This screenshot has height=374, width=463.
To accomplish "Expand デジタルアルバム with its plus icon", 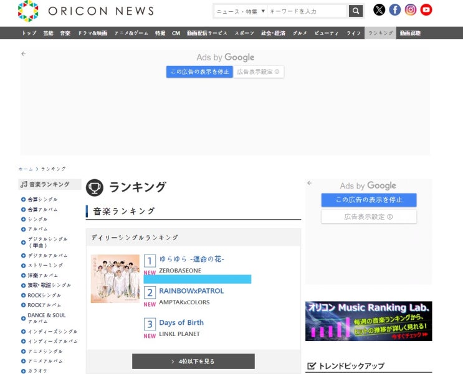I will click(x=23, y=256).
